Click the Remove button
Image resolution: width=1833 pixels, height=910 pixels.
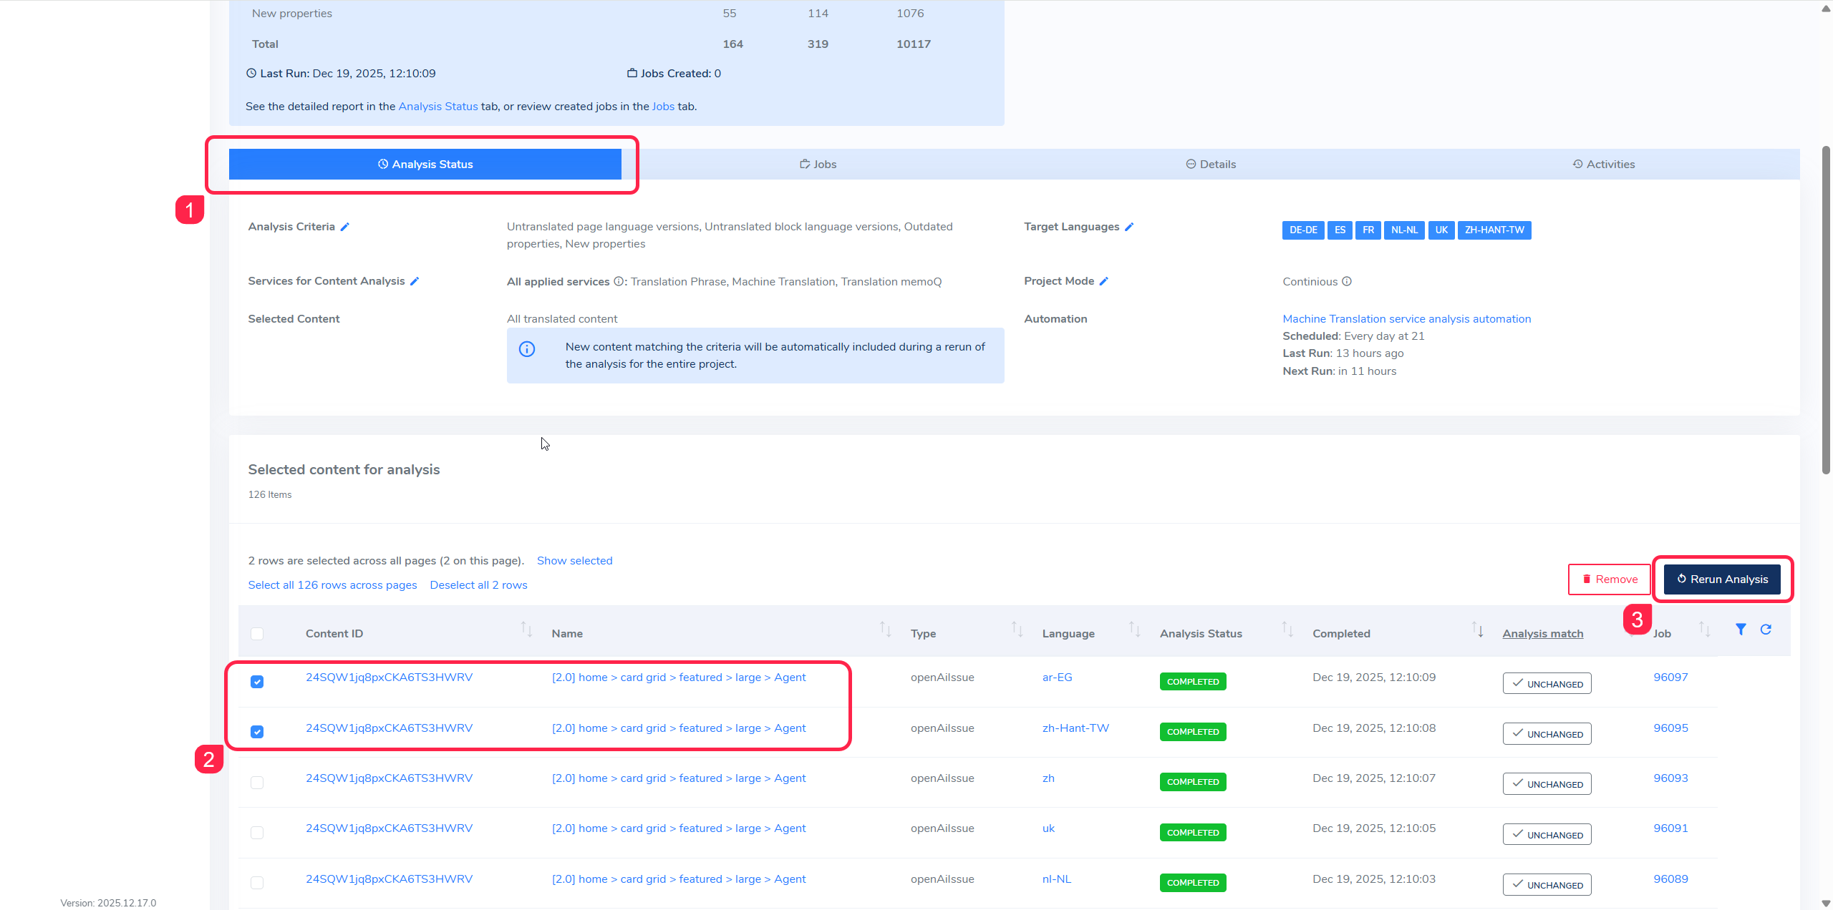[x=1609, y=579]
